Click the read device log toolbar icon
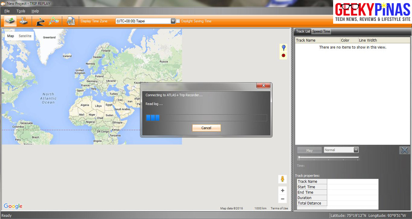 click(x=10, y=21)
